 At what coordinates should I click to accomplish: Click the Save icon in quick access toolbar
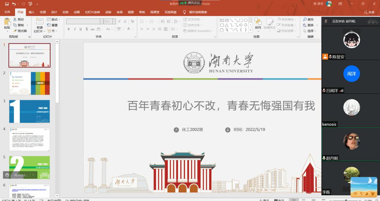tap(7, 4)
